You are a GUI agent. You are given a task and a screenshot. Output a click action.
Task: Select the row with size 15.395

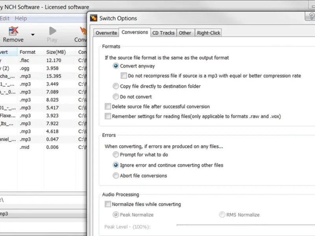coord(43,76)
